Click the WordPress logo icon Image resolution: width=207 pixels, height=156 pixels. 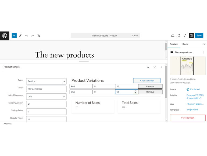coord(5,36)
